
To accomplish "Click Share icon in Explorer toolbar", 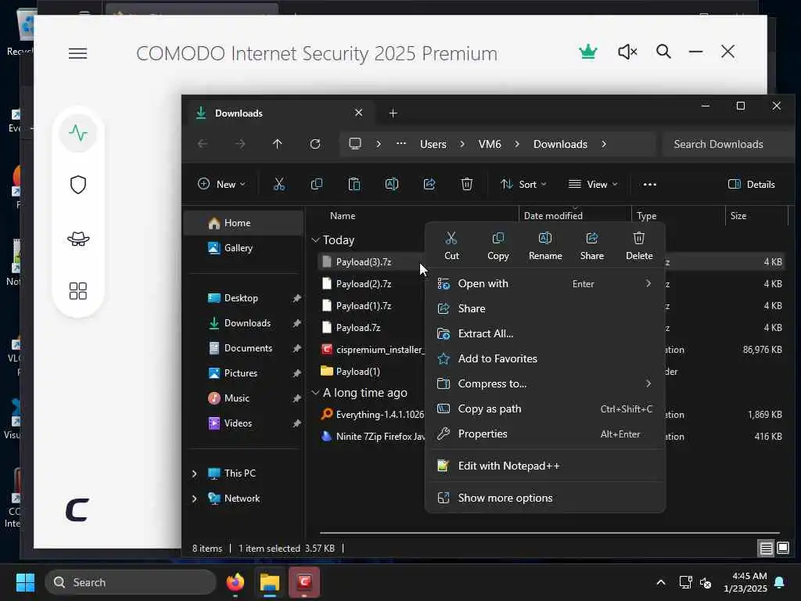I will (429, 184).
